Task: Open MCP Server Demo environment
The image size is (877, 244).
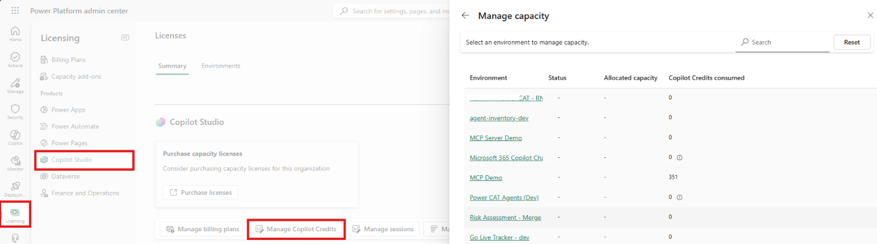Action: 496,138
